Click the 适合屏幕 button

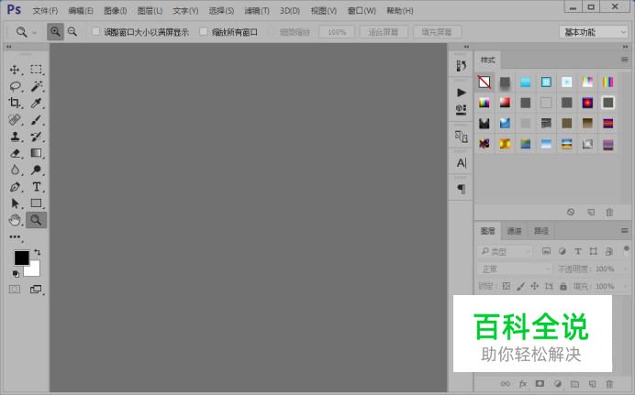coord(383,32)
